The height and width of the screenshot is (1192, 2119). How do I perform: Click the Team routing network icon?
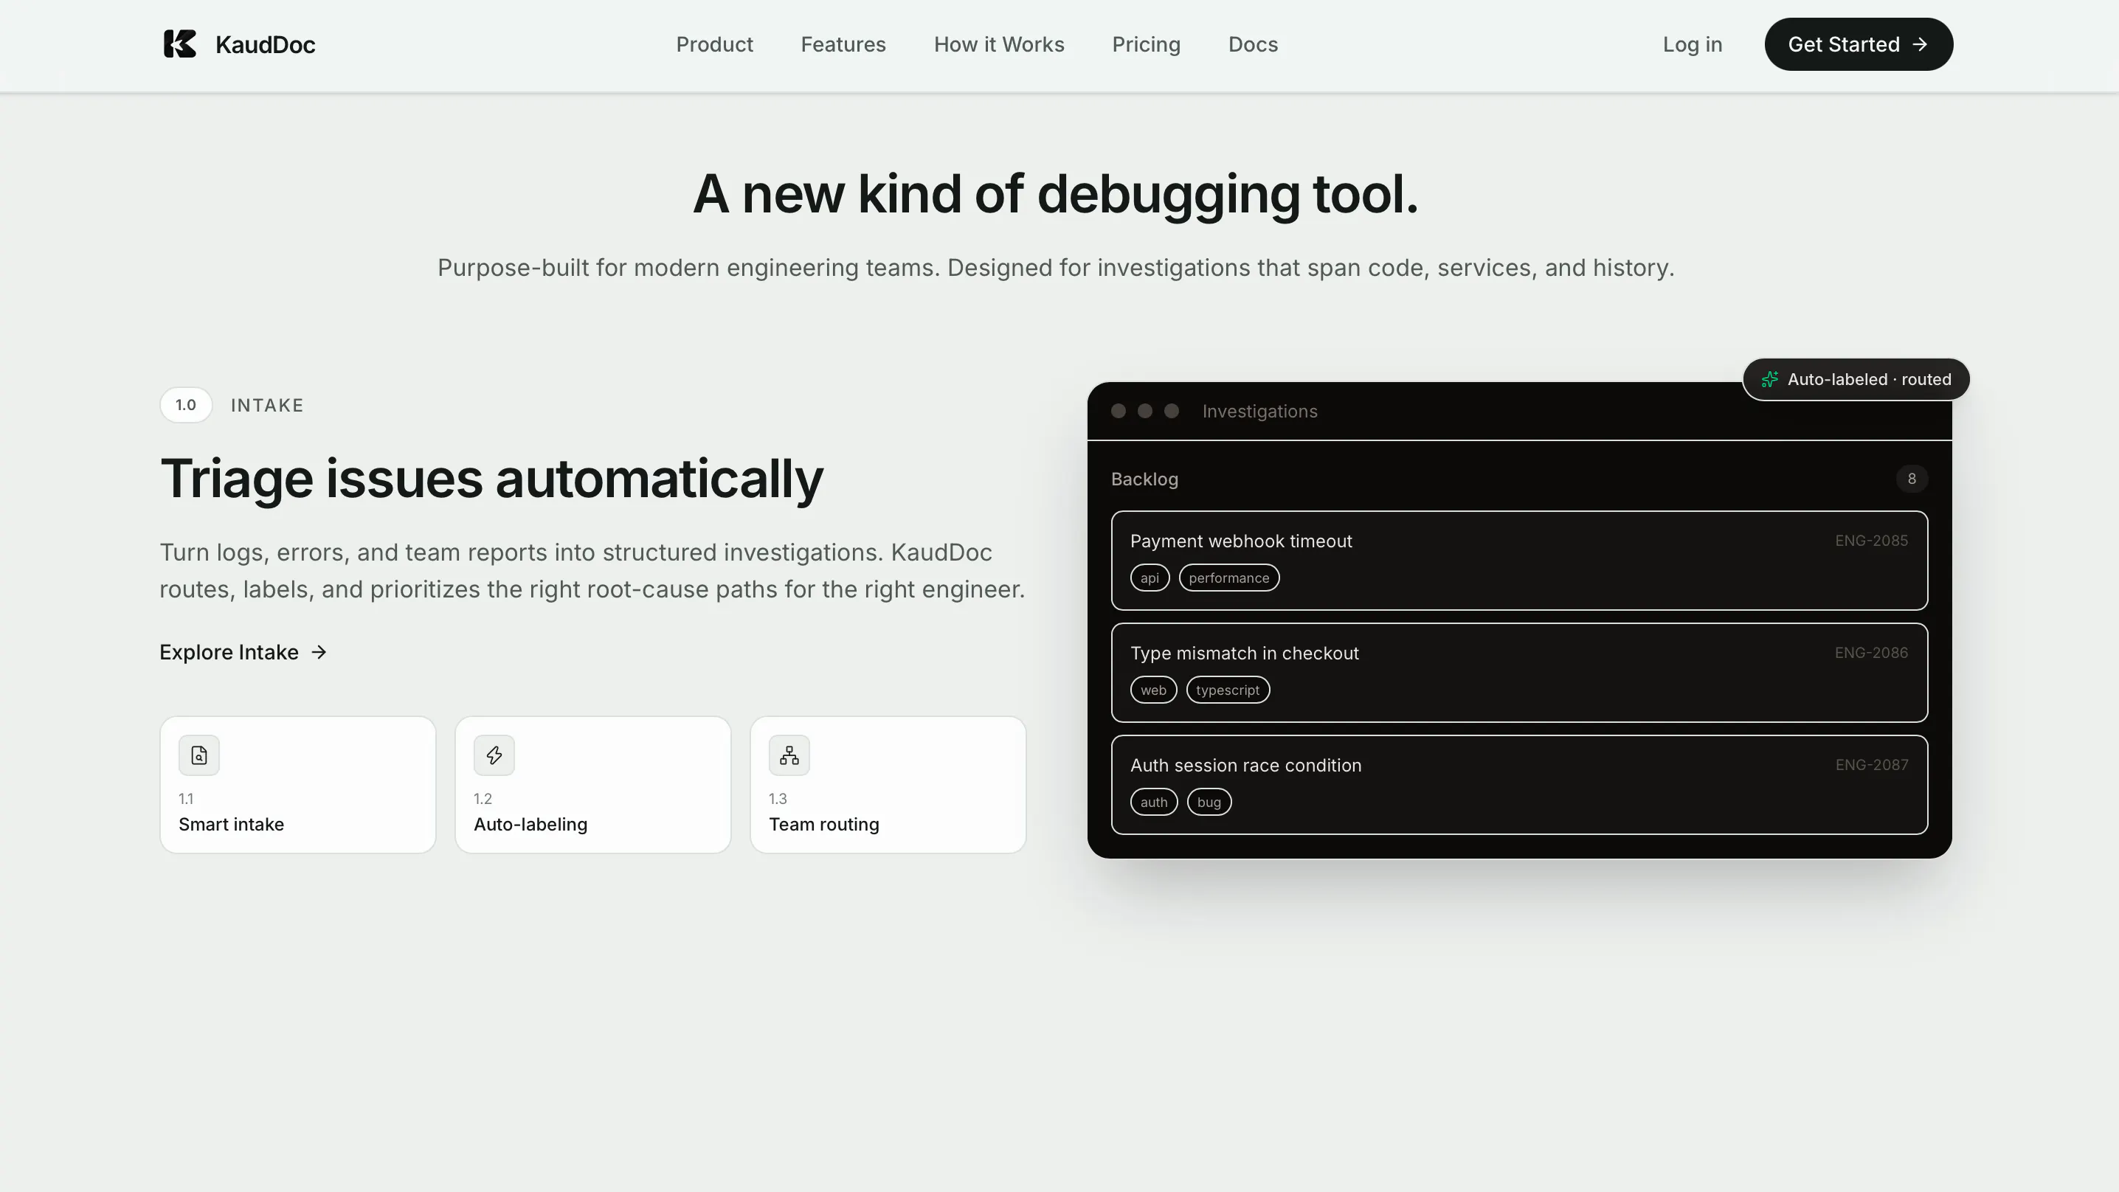pos(789,755)
